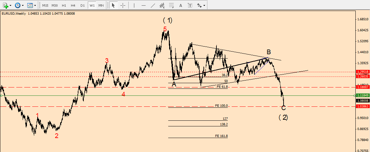Click the FE 161.8 Fibonacci level text
This screenshot has width=370, height=152.
(221, 136)
